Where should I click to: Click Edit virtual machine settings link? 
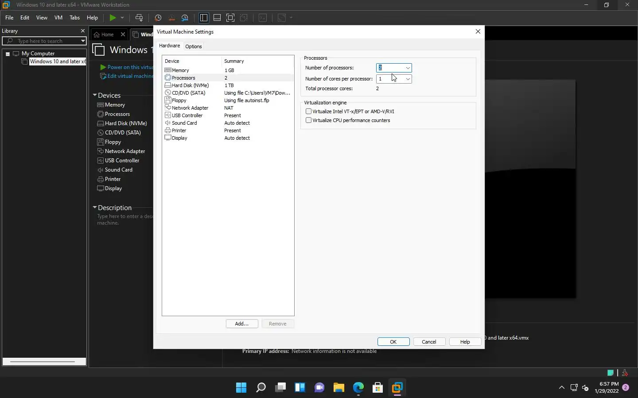click(126, 76)
